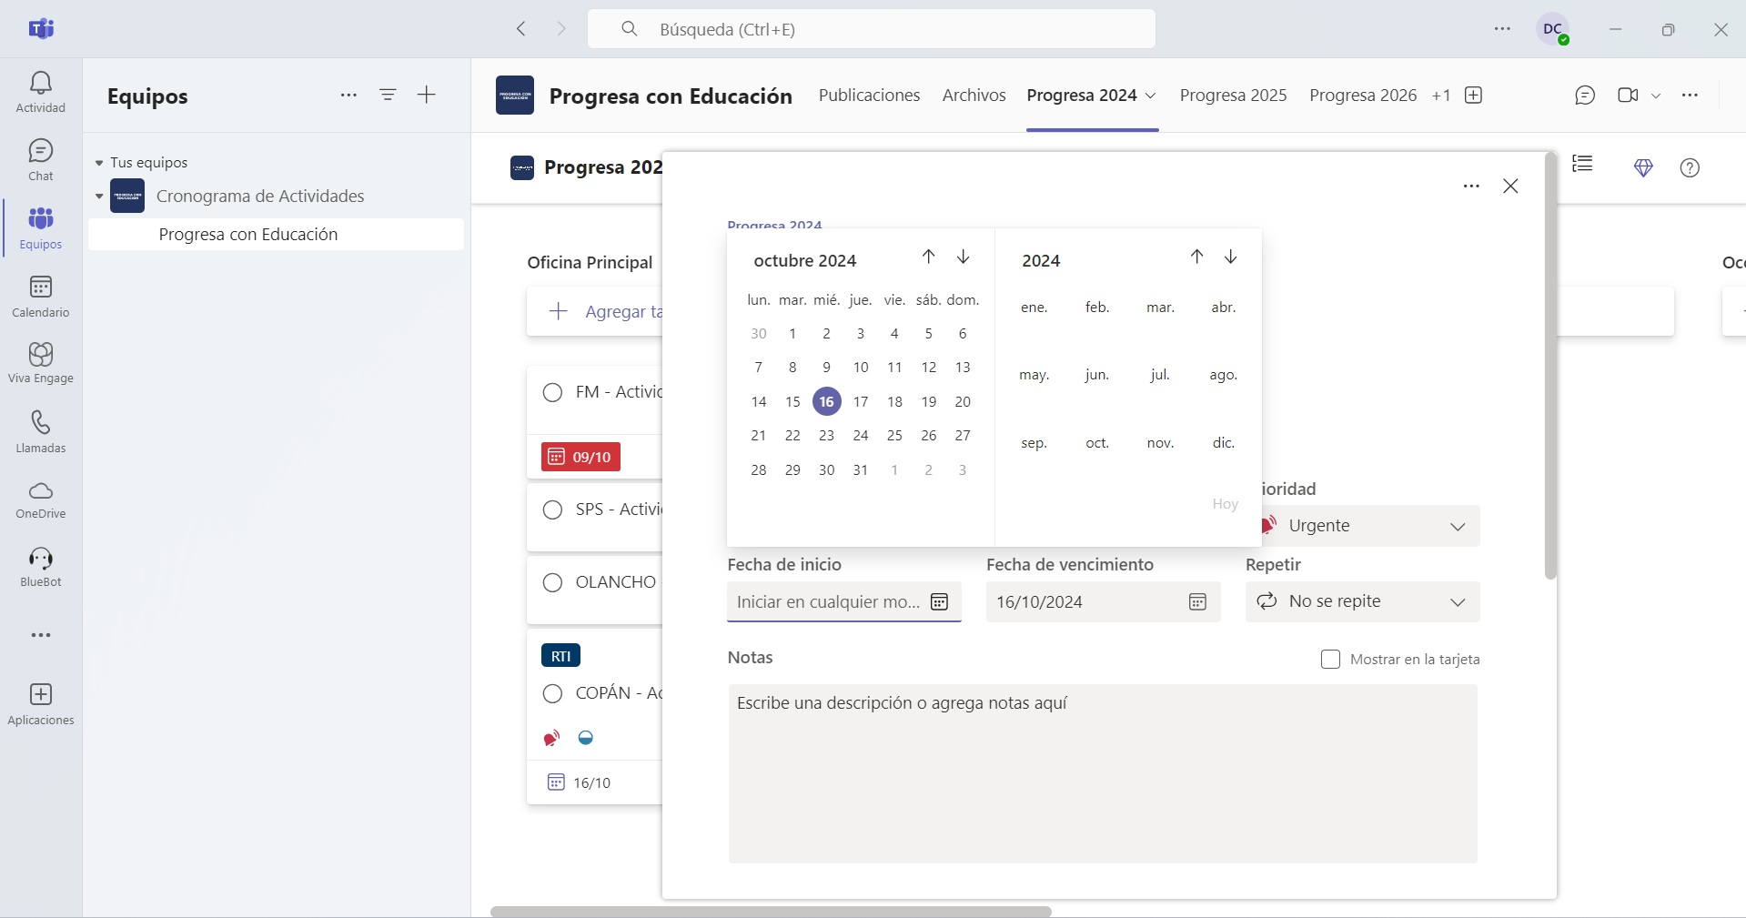Focus the Búsqueda search box
This screenshot has width=1746, height=918.
click(872, 29)
